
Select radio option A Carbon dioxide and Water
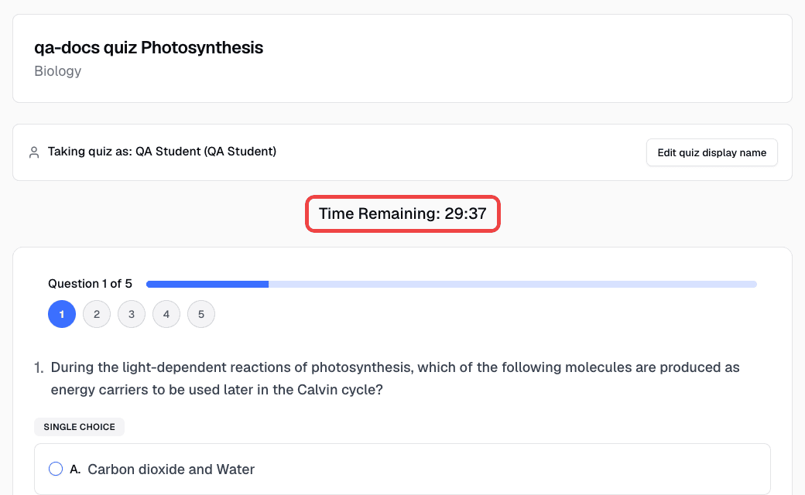56,469
